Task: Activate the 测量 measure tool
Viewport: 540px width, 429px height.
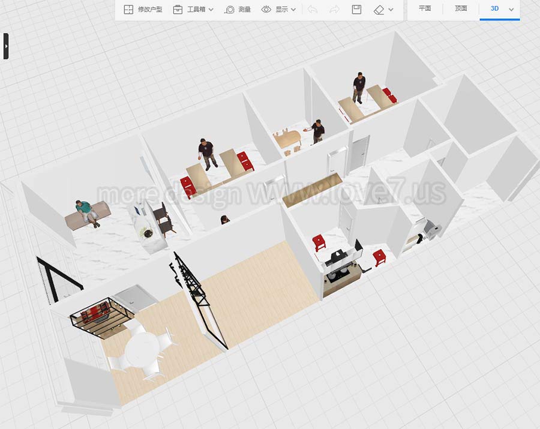Action: (x=244, y=9)
